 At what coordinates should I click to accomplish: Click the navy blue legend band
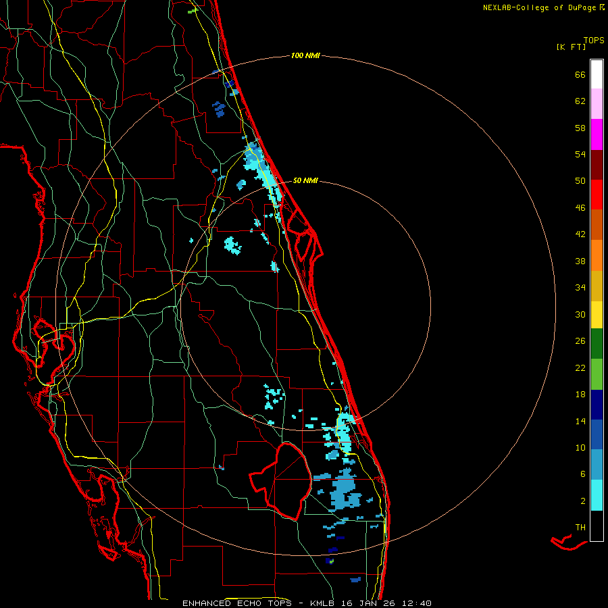[597, 405]
